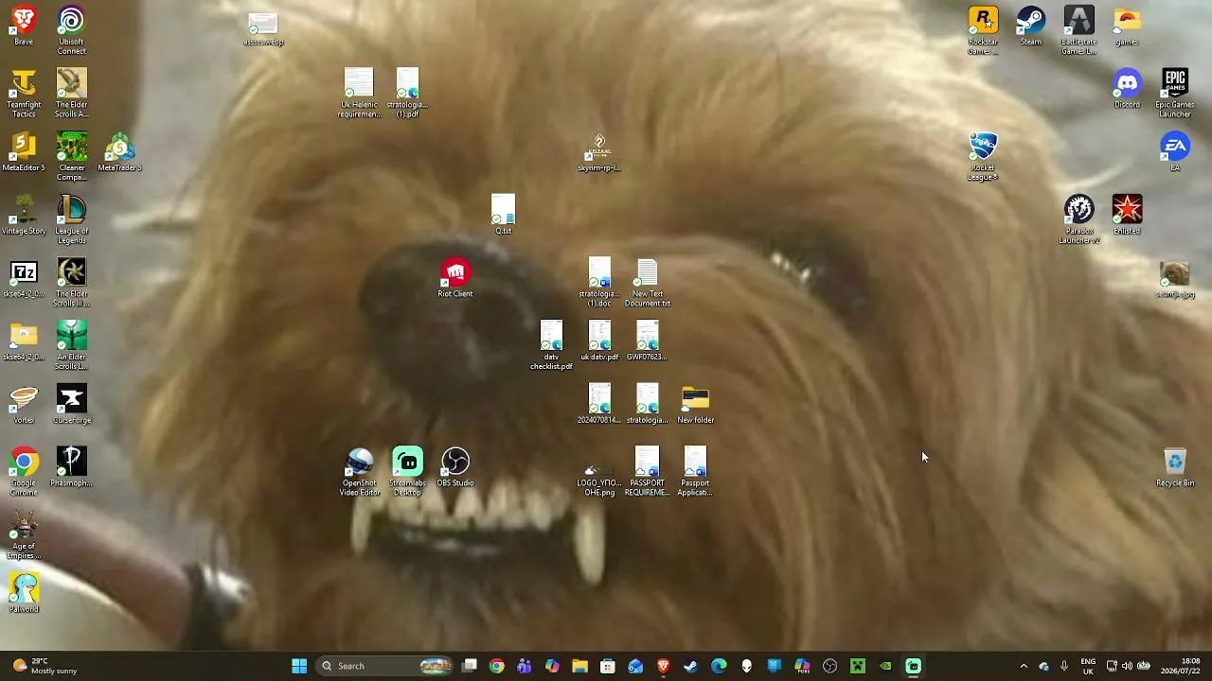
Task: Click the Vortex mod manager shortcut
Action: [x=24, y=405]
